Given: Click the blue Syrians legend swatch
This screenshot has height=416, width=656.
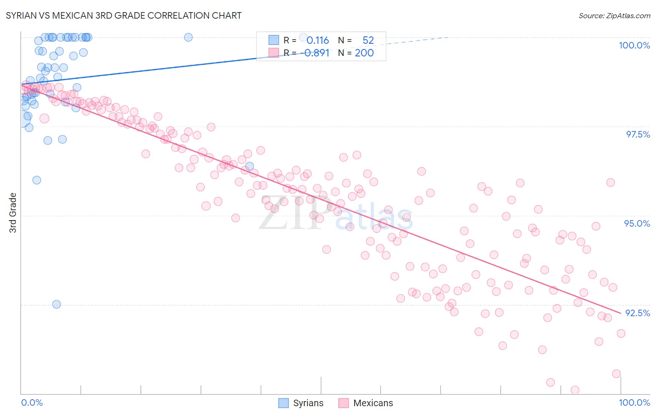Looking at the screenshot, I should [283, 403].
